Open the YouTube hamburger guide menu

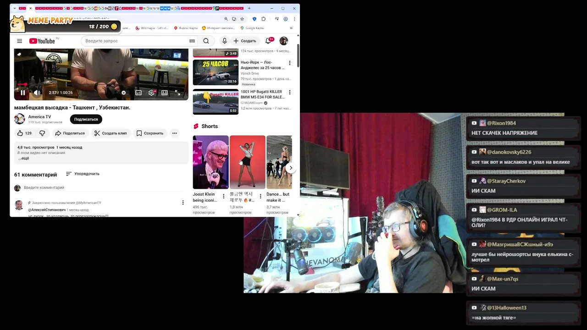[20, 41]
